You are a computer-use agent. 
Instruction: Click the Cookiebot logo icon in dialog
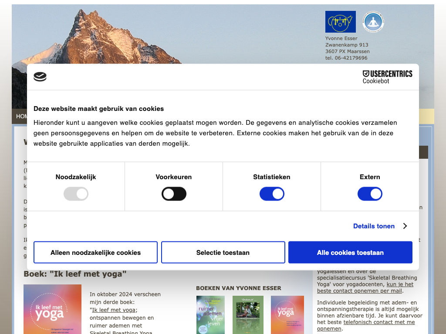click(x=40, y=77)
